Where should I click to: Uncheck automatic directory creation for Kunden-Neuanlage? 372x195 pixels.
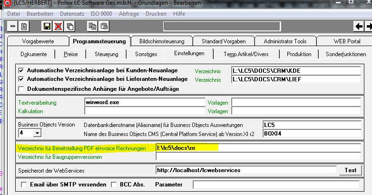(x=21, y=70)
